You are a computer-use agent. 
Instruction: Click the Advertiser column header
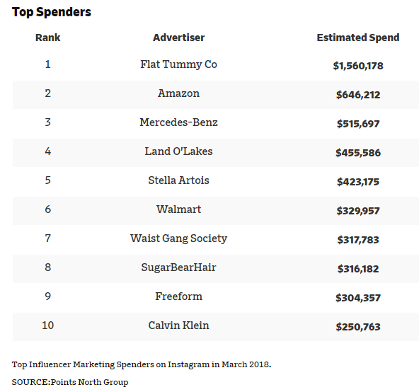(x=178, y=38)
